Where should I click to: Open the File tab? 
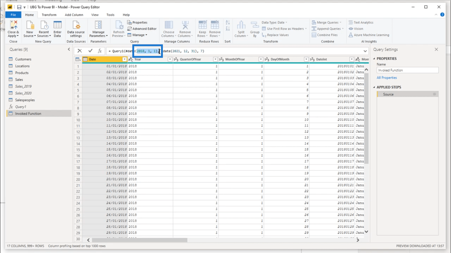(13, 15)
